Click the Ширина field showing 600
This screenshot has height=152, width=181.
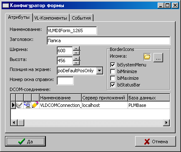tap(65, 51)
